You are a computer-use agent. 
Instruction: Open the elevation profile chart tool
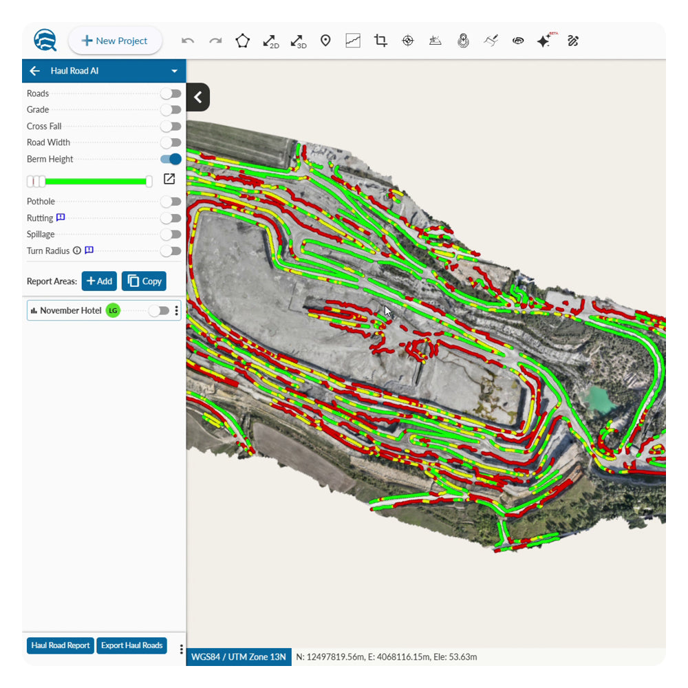(x=353, y=41)
